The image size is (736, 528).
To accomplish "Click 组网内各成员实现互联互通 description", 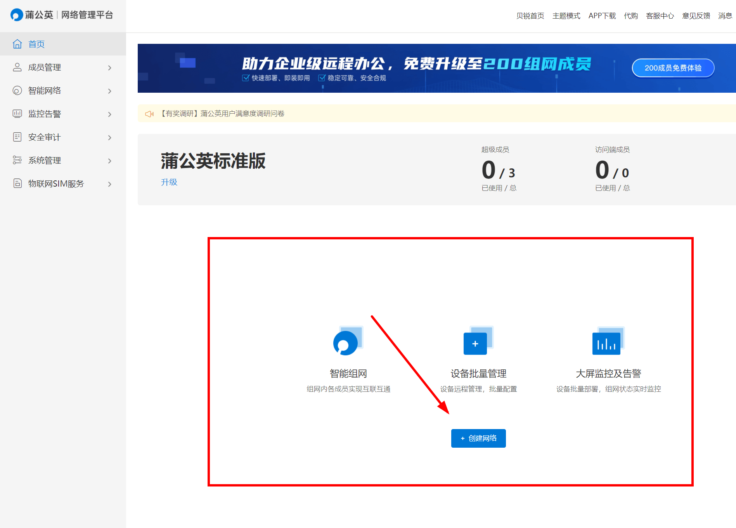I will click(348, 389).
